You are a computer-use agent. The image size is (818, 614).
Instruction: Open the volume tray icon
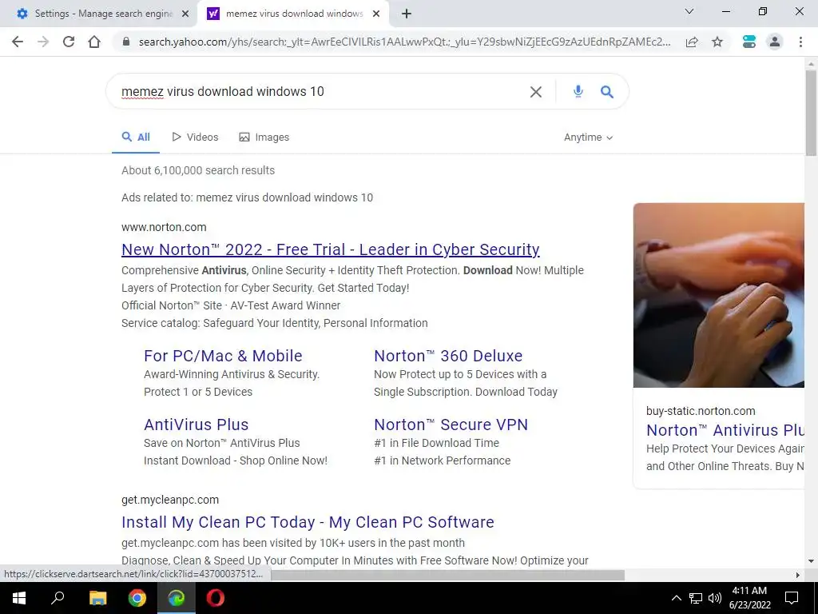tap(715, 598)
